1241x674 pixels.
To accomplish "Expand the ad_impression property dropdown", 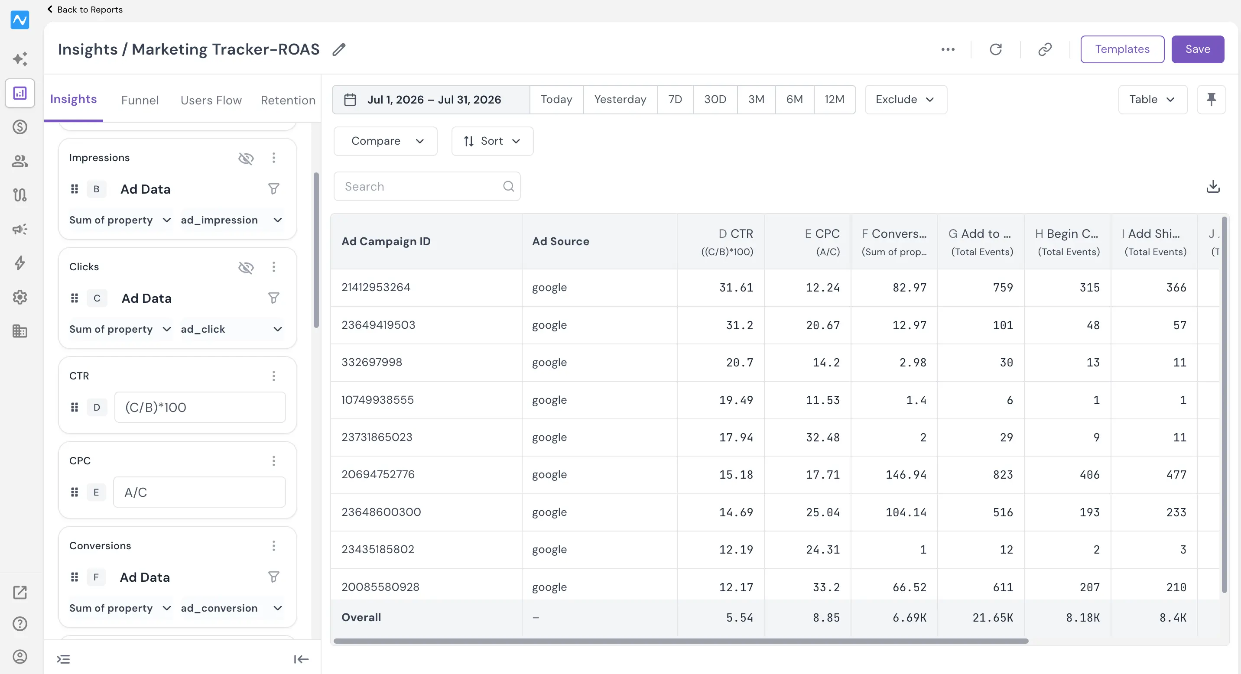I will [x=232, y=220].
